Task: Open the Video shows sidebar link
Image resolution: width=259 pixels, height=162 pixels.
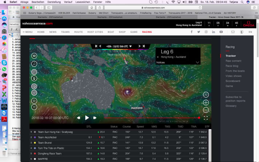Action: [234, 76]
